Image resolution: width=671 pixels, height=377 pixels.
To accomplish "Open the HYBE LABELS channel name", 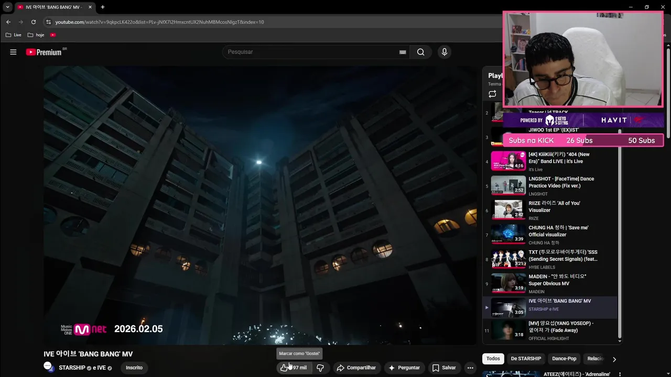I will click(x=542, y=267).
